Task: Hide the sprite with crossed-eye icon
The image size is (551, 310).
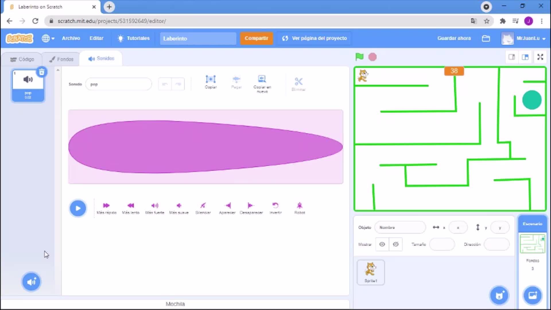Action: coord(395,244)
